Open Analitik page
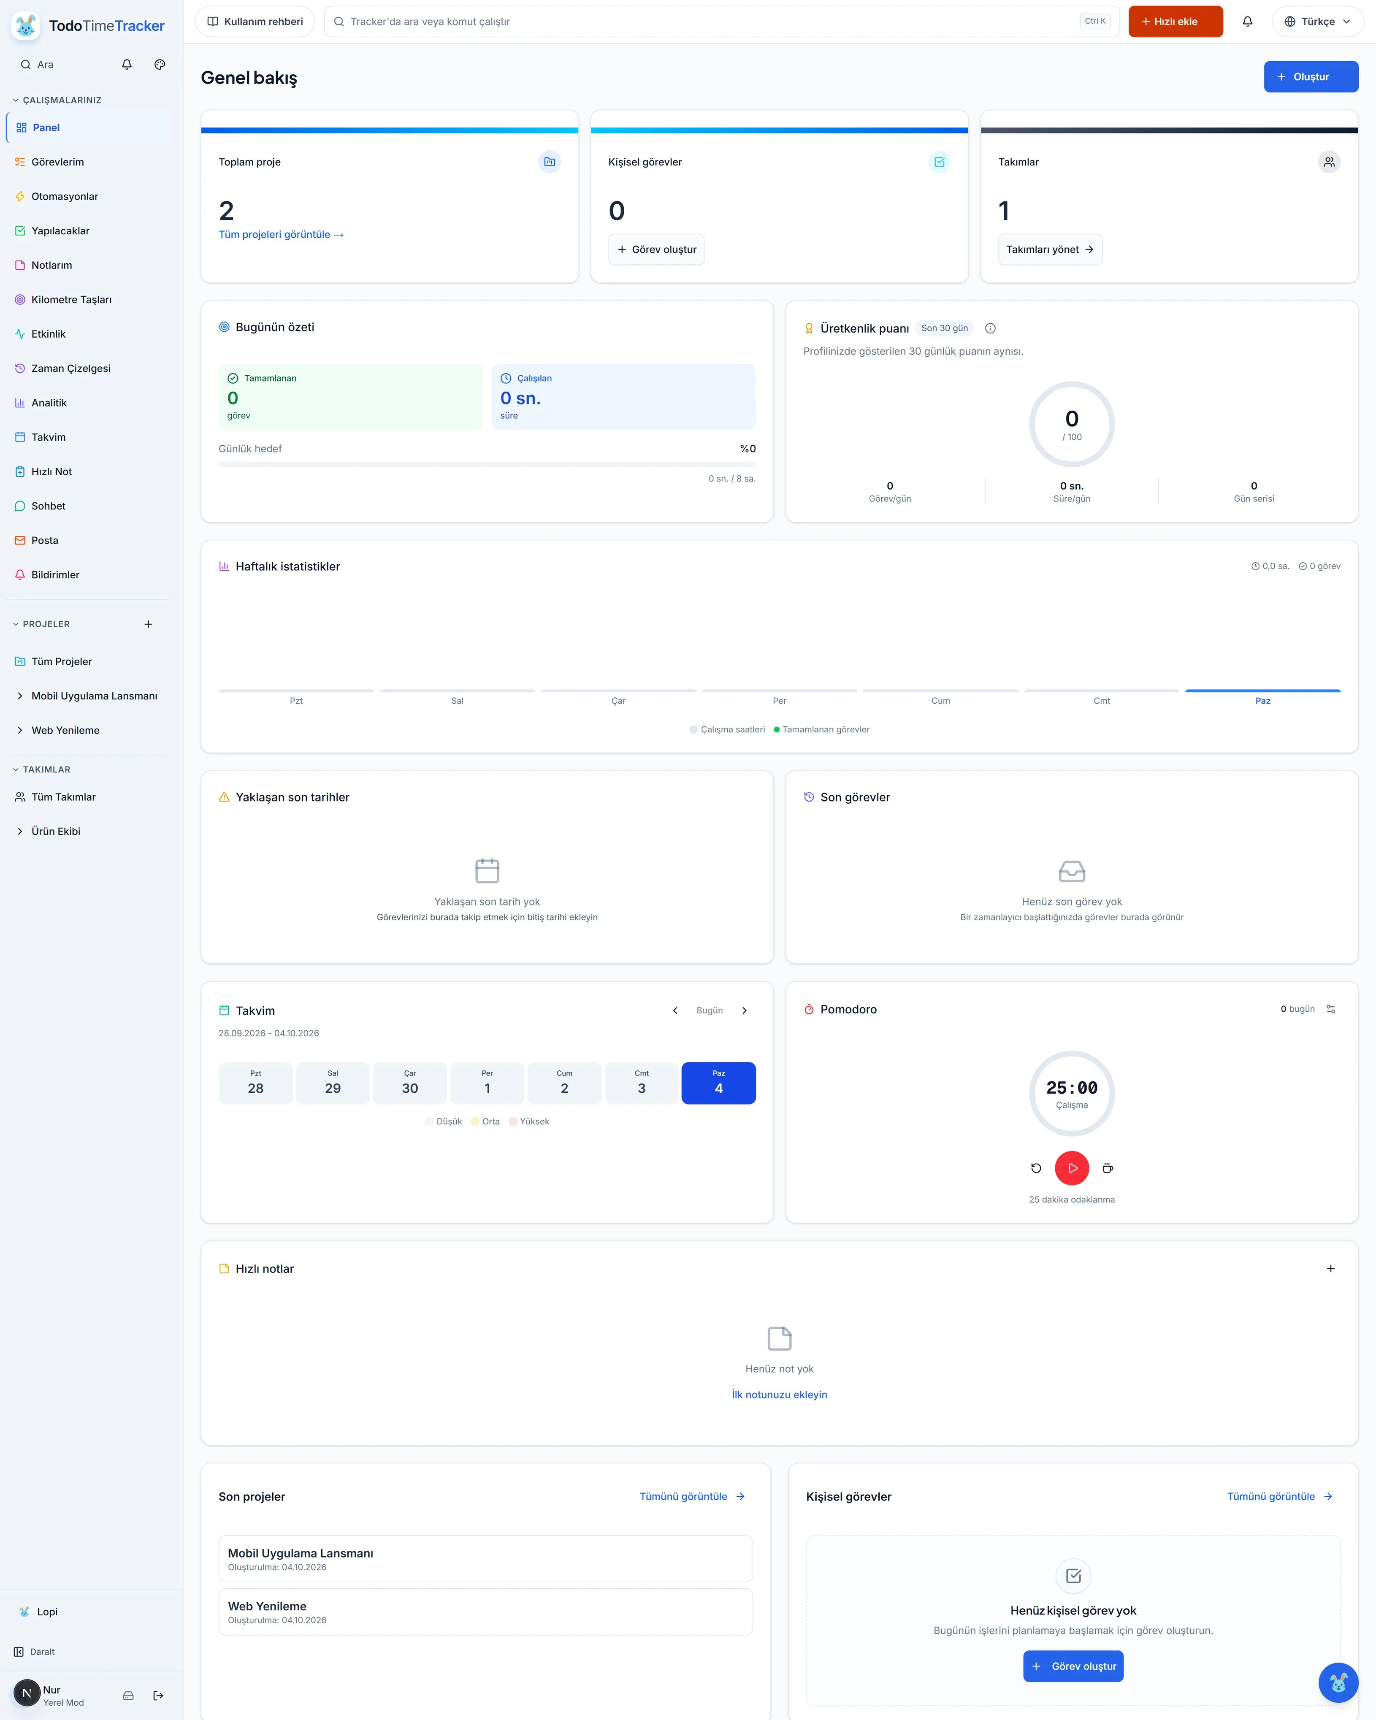Screen dimensions: 1376x1720 [89, 403]
